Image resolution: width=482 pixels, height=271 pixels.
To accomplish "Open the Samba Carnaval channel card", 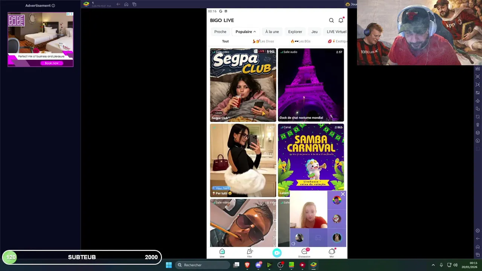I will tap(311, 157).
